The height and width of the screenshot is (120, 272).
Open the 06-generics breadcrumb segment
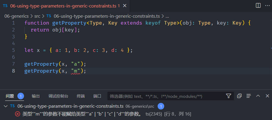click(x=16, y=16)
